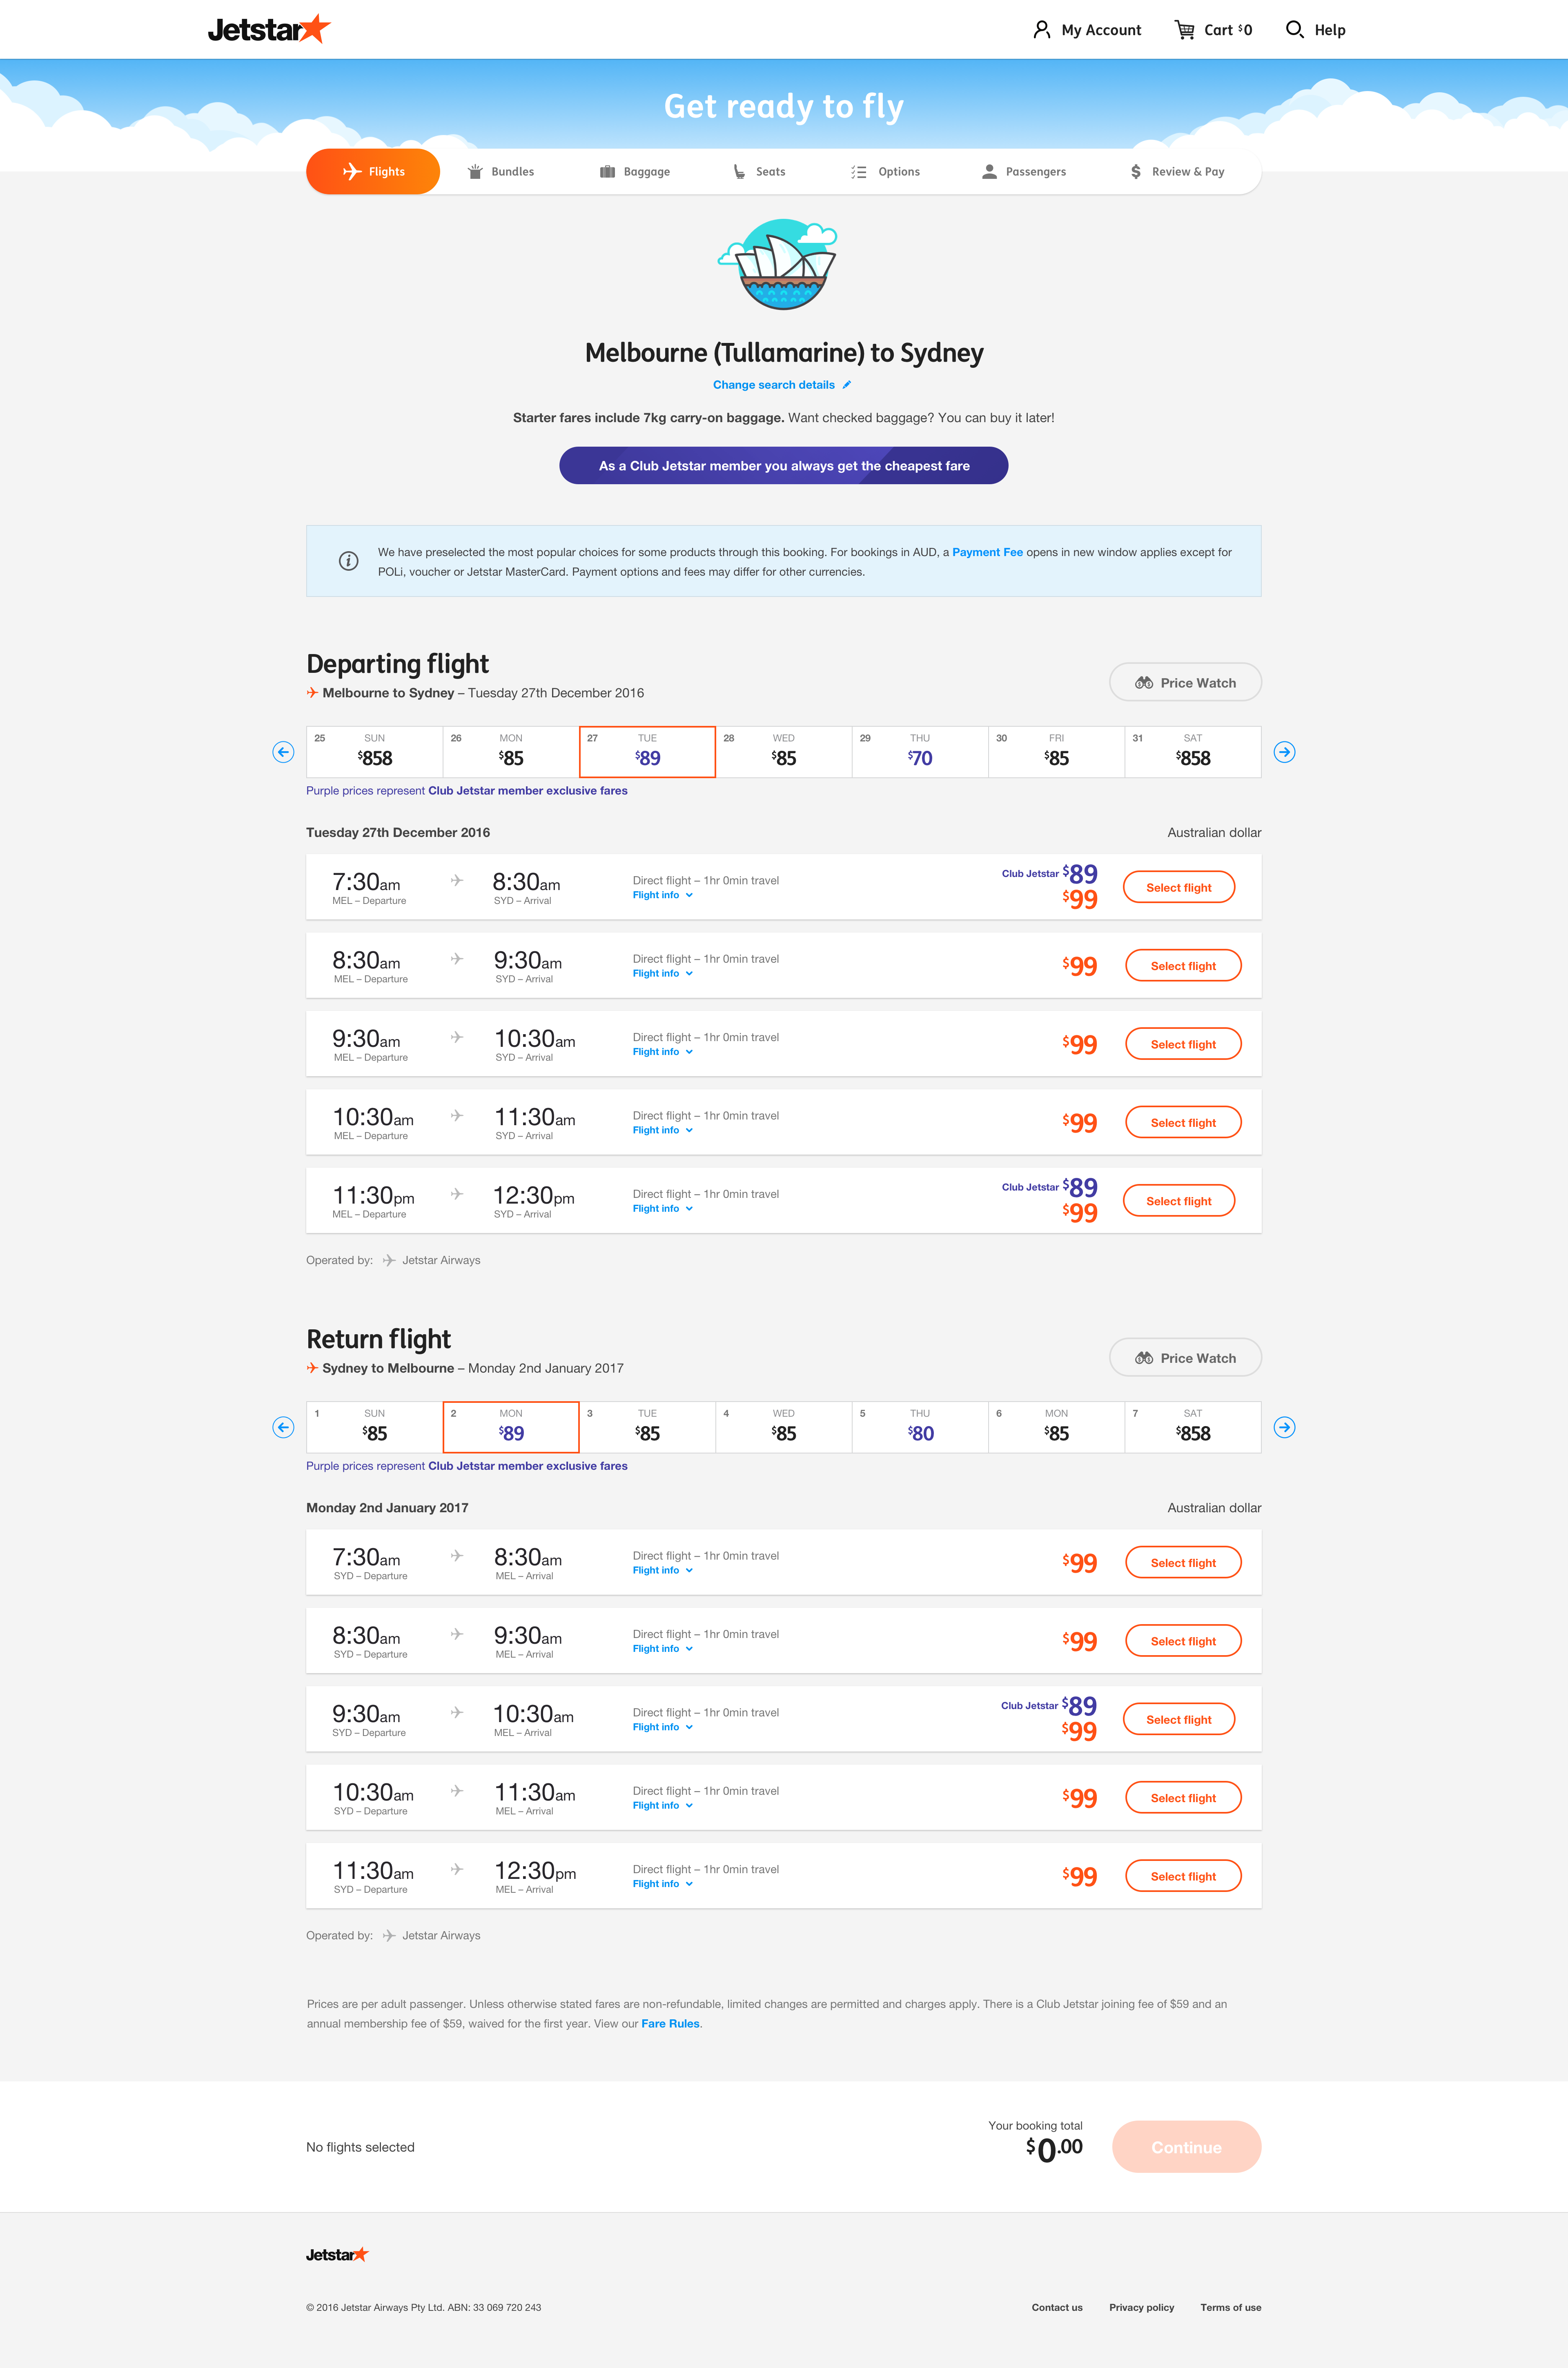Expand Flight info for 8:30am SYD departure
This screenshot has height=2368, width=1568.
coord(663,1649)
